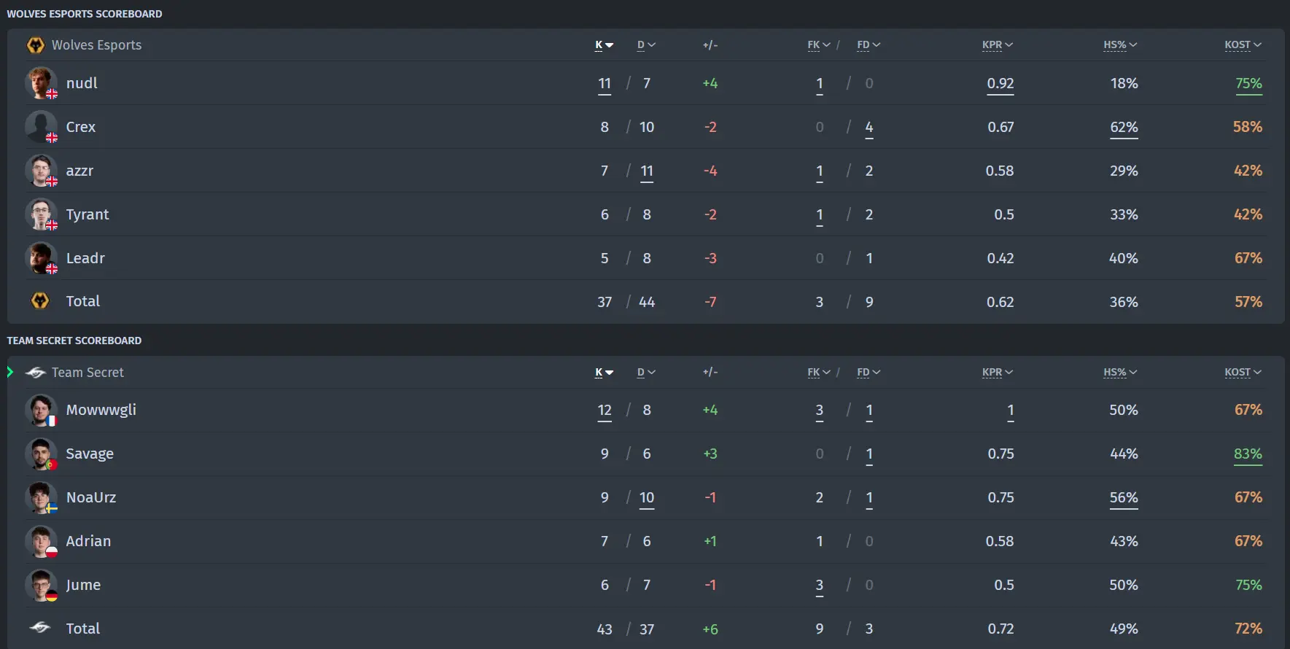Sort Team Secret scoreboard by KPR column
The width and height of the screenshot is (1290, 649).
[998, 373]
